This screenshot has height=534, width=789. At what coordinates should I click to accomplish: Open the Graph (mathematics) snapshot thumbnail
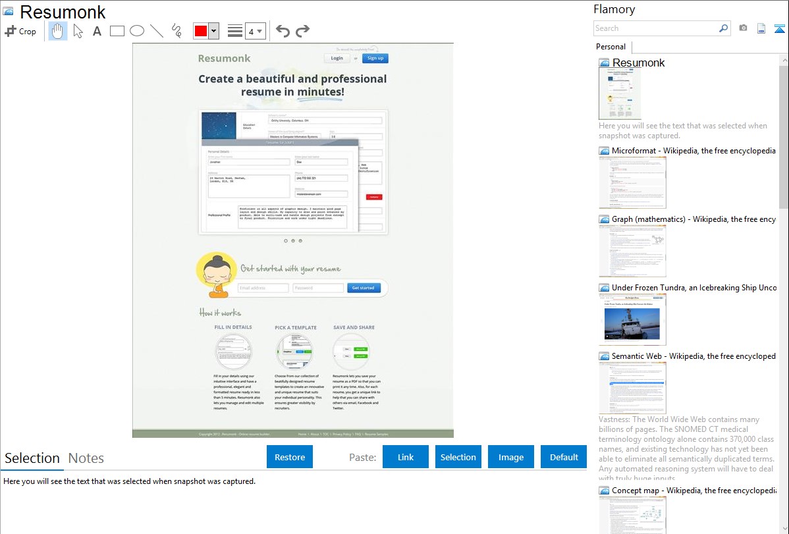[632, 251]
